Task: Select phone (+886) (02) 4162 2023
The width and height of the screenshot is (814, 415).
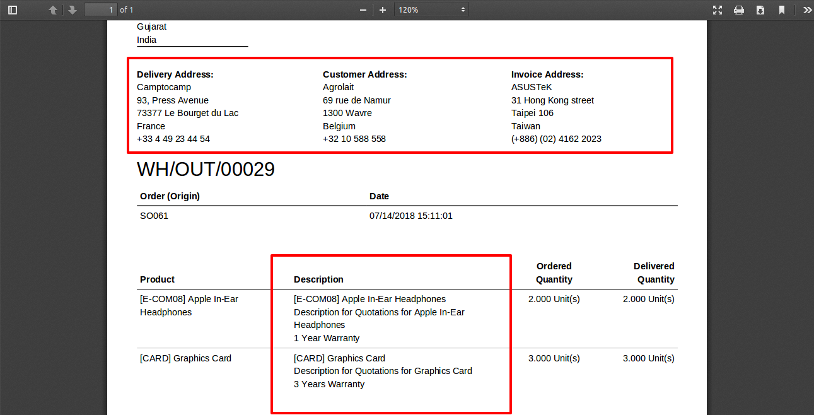Action: 556,139
